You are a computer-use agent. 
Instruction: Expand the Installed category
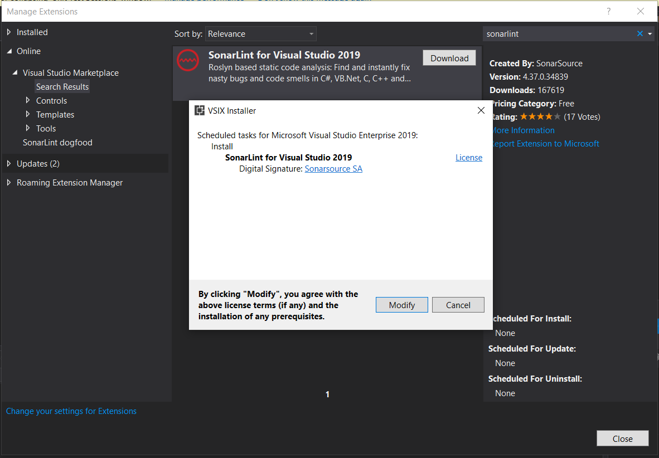point(9,32)
